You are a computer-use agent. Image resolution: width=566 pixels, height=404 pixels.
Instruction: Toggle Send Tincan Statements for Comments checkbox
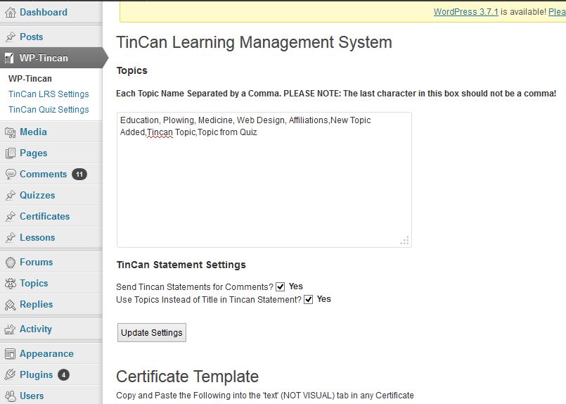coord(280,287)
